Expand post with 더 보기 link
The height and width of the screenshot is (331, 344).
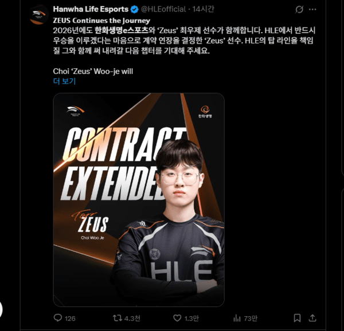(64, 81)
